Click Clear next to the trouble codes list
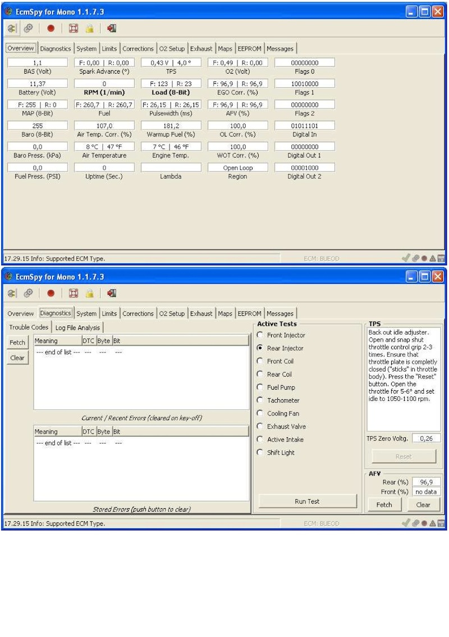The width and height of the screenshot is (449, 637). coord(17,358)
